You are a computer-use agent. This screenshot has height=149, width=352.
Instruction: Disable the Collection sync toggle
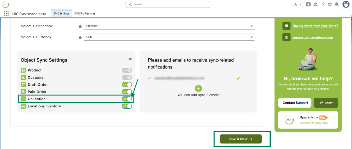point(127,99)
